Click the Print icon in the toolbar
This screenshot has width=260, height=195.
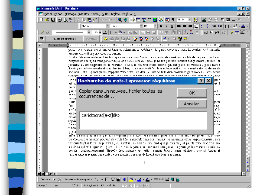pyautogui.click(x=61, y=19)
